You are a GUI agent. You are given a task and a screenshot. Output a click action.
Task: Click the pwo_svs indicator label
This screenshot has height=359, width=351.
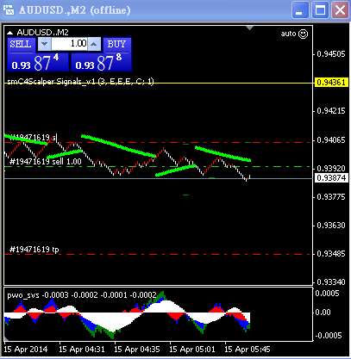pyautogui.click(x=23, y=295)
